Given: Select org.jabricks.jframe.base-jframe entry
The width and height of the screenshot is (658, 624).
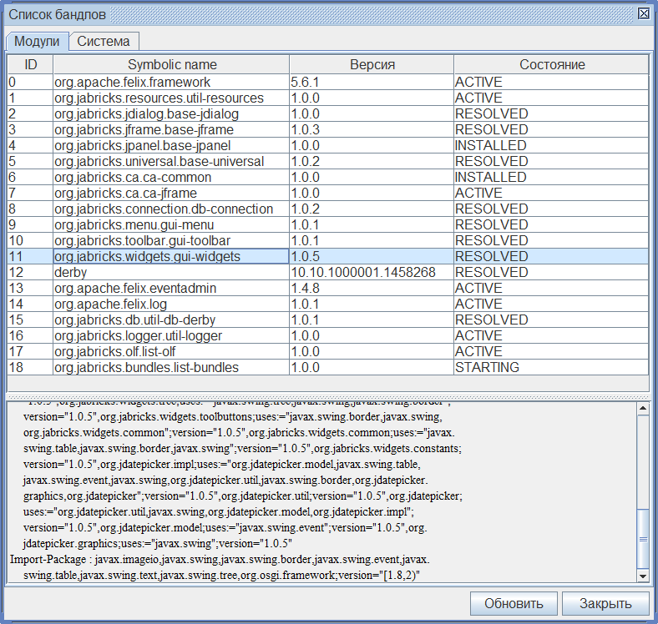Looking at the screenshot, I should coord(171,129).
